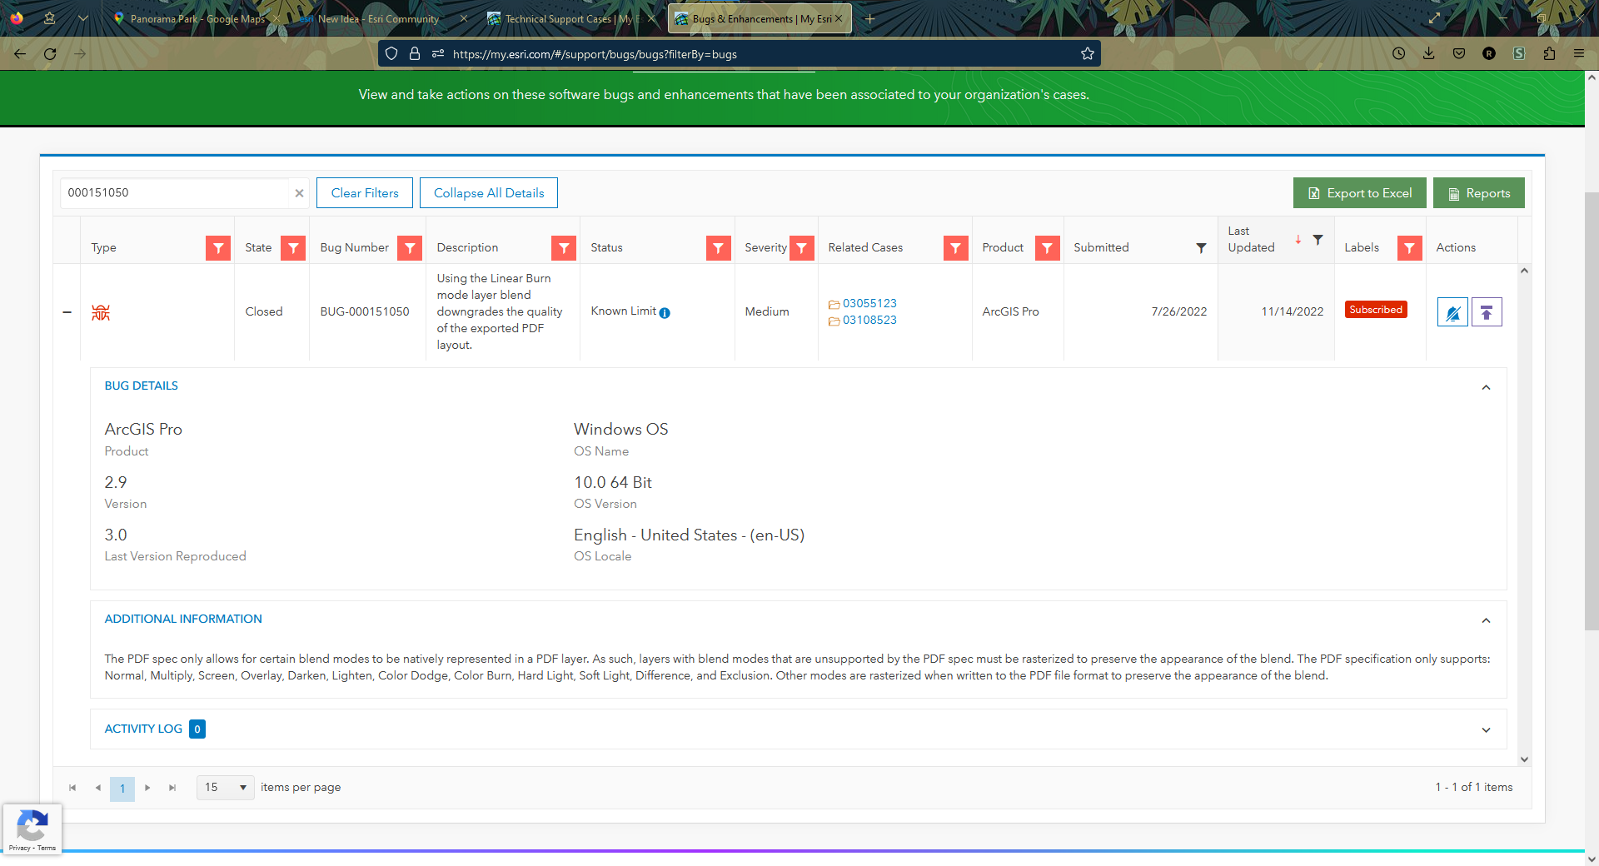The height and width of the screenshot is (866, 1599).
Task: Click the Subscribed label badge
Action: [x=1376, y=310]
